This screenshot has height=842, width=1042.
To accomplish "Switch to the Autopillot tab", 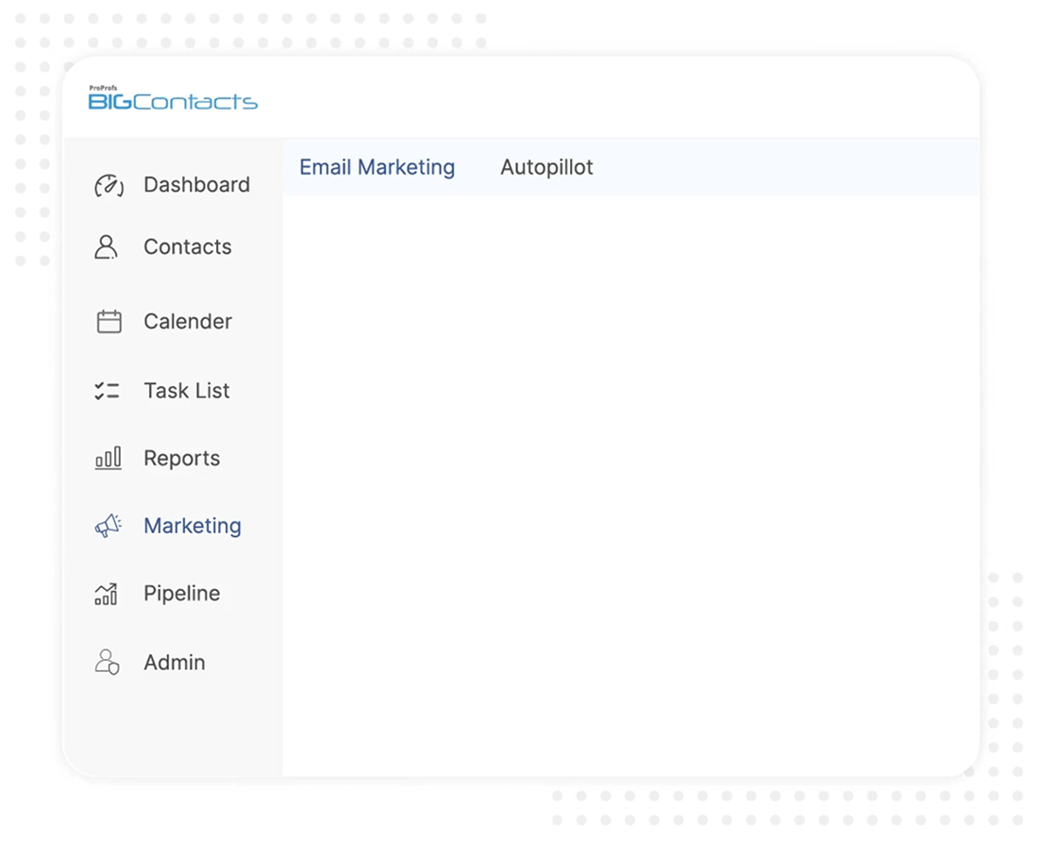I will point(546,167).
